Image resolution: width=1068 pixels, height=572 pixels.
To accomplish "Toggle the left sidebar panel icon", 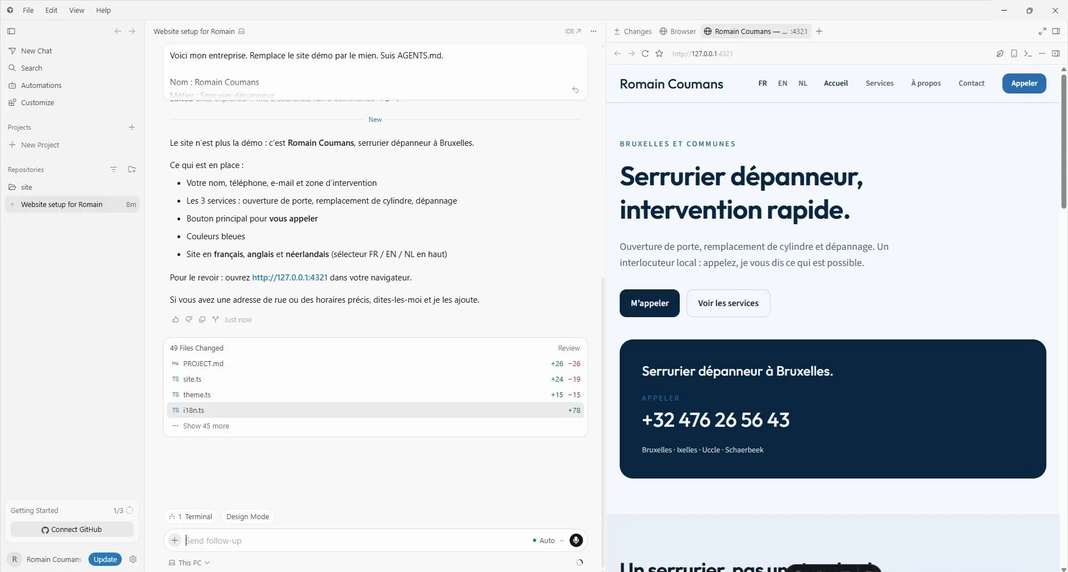I will click(11, 31).
